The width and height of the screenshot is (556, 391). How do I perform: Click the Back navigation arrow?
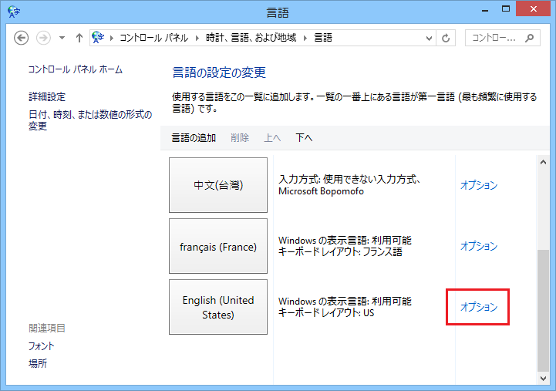click(22, 38)
